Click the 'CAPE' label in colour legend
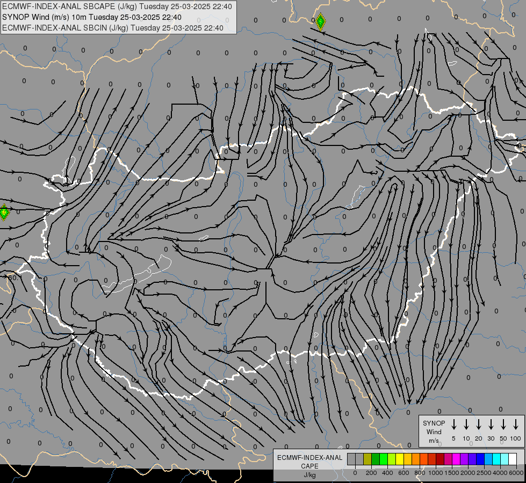Image resolution: width=526 pixels, height=483 pixels. tap(309, 466)
